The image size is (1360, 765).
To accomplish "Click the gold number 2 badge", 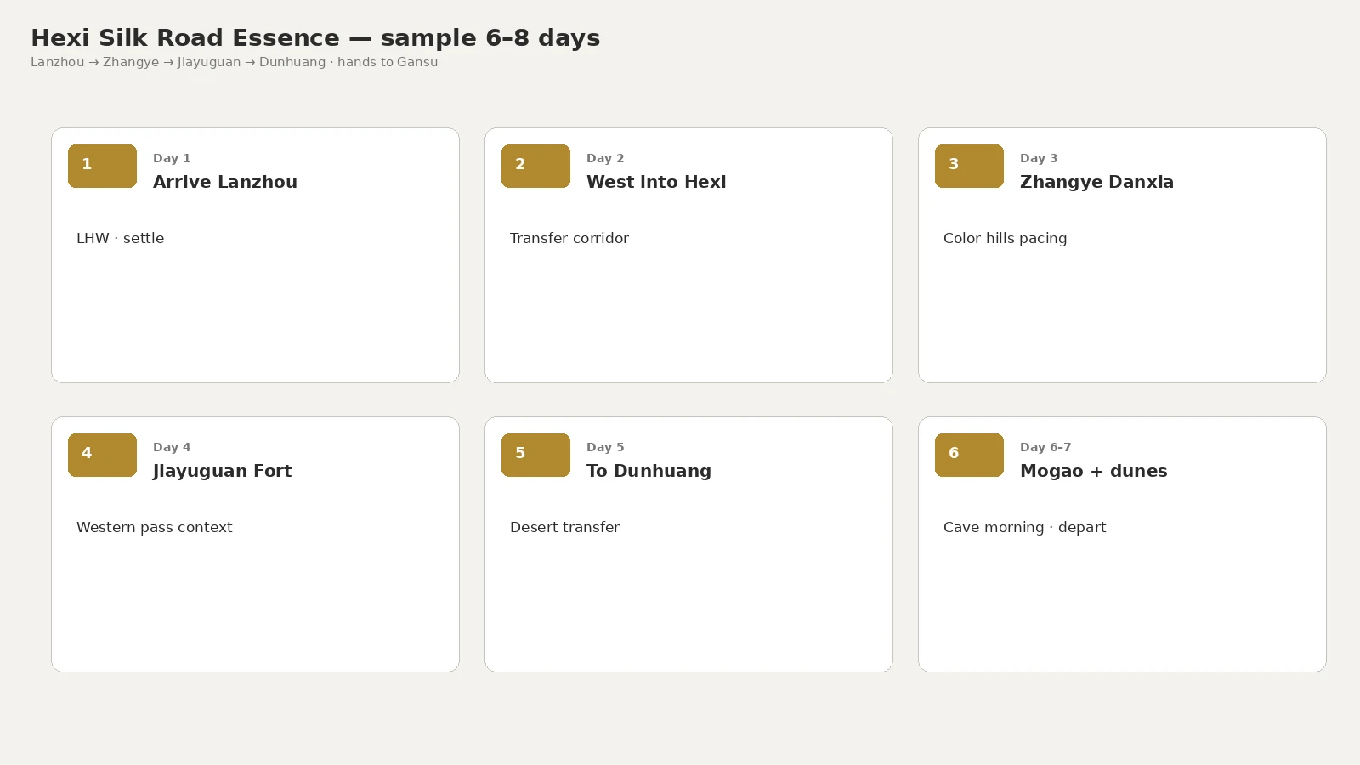I will pyautogui.click(x=535, y=166).
